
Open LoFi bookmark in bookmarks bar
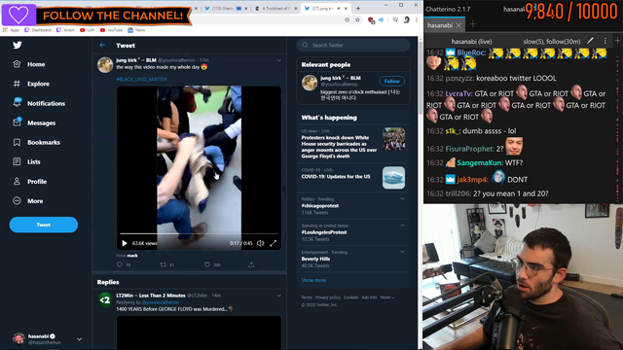pos(87,30)
